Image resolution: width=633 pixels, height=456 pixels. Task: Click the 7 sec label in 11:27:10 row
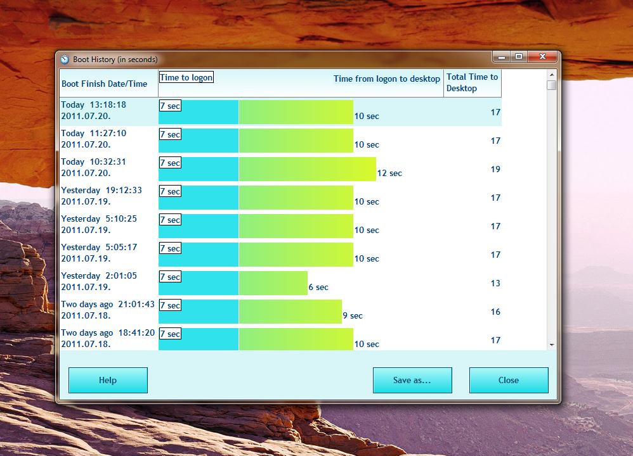(x=171, y=134)
